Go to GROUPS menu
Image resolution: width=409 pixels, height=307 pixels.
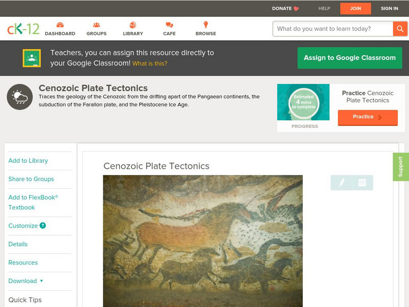[x=97, y=33]
